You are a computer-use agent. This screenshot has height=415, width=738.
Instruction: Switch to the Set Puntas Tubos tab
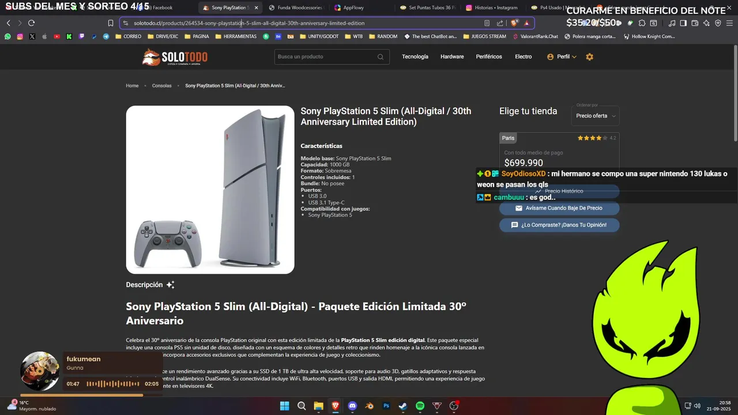(x=428, y=7)
